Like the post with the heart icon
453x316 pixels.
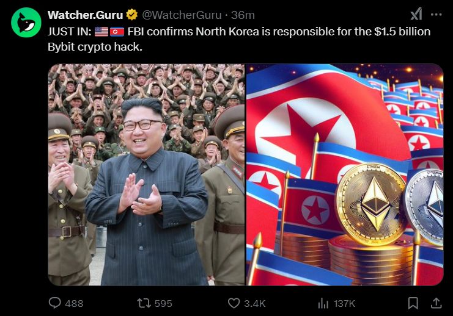click(234, 303)
